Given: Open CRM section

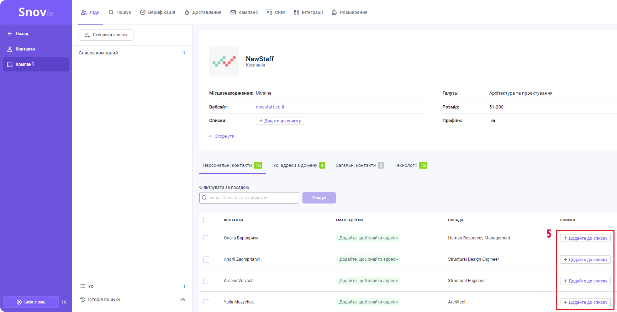Looking at the screenshot, I should pos(276,12).
